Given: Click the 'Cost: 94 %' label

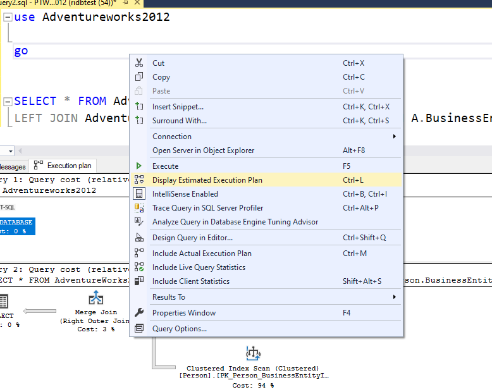Looking at the screenshot, I should (253, 385).
